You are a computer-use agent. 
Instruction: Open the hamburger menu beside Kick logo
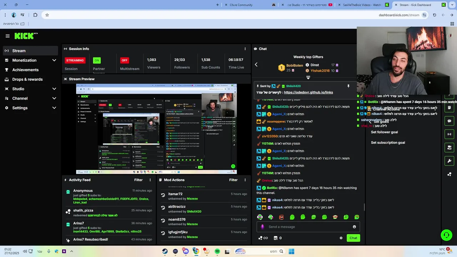[x=7, y=36]
